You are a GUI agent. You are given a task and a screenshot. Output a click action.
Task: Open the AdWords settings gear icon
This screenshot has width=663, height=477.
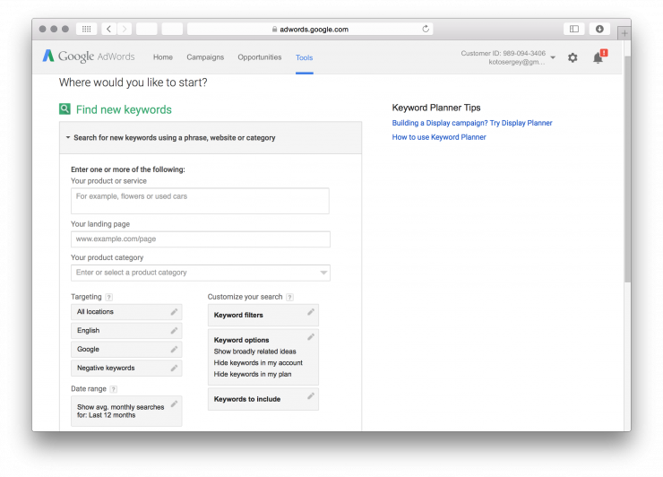click(573, 57)
